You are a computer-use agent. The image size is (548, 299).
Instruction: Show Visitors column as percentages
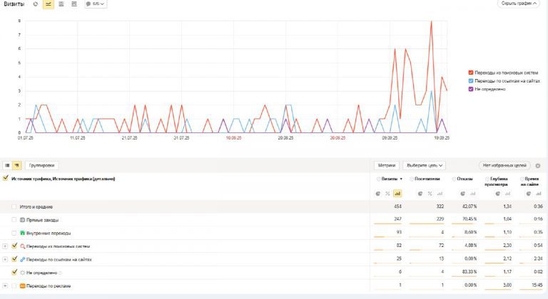430,193
